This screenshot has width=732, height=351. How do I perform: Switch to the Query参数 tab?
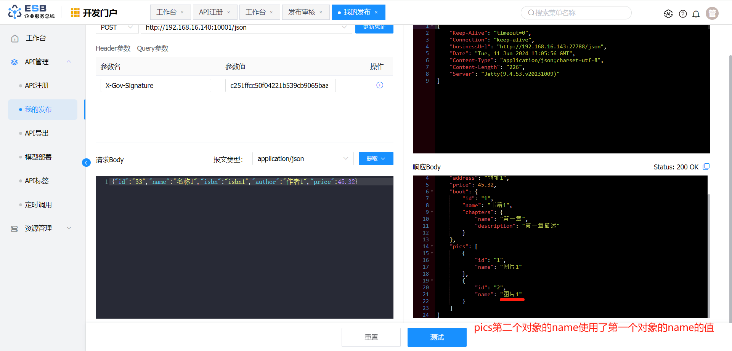pos(152,48)
